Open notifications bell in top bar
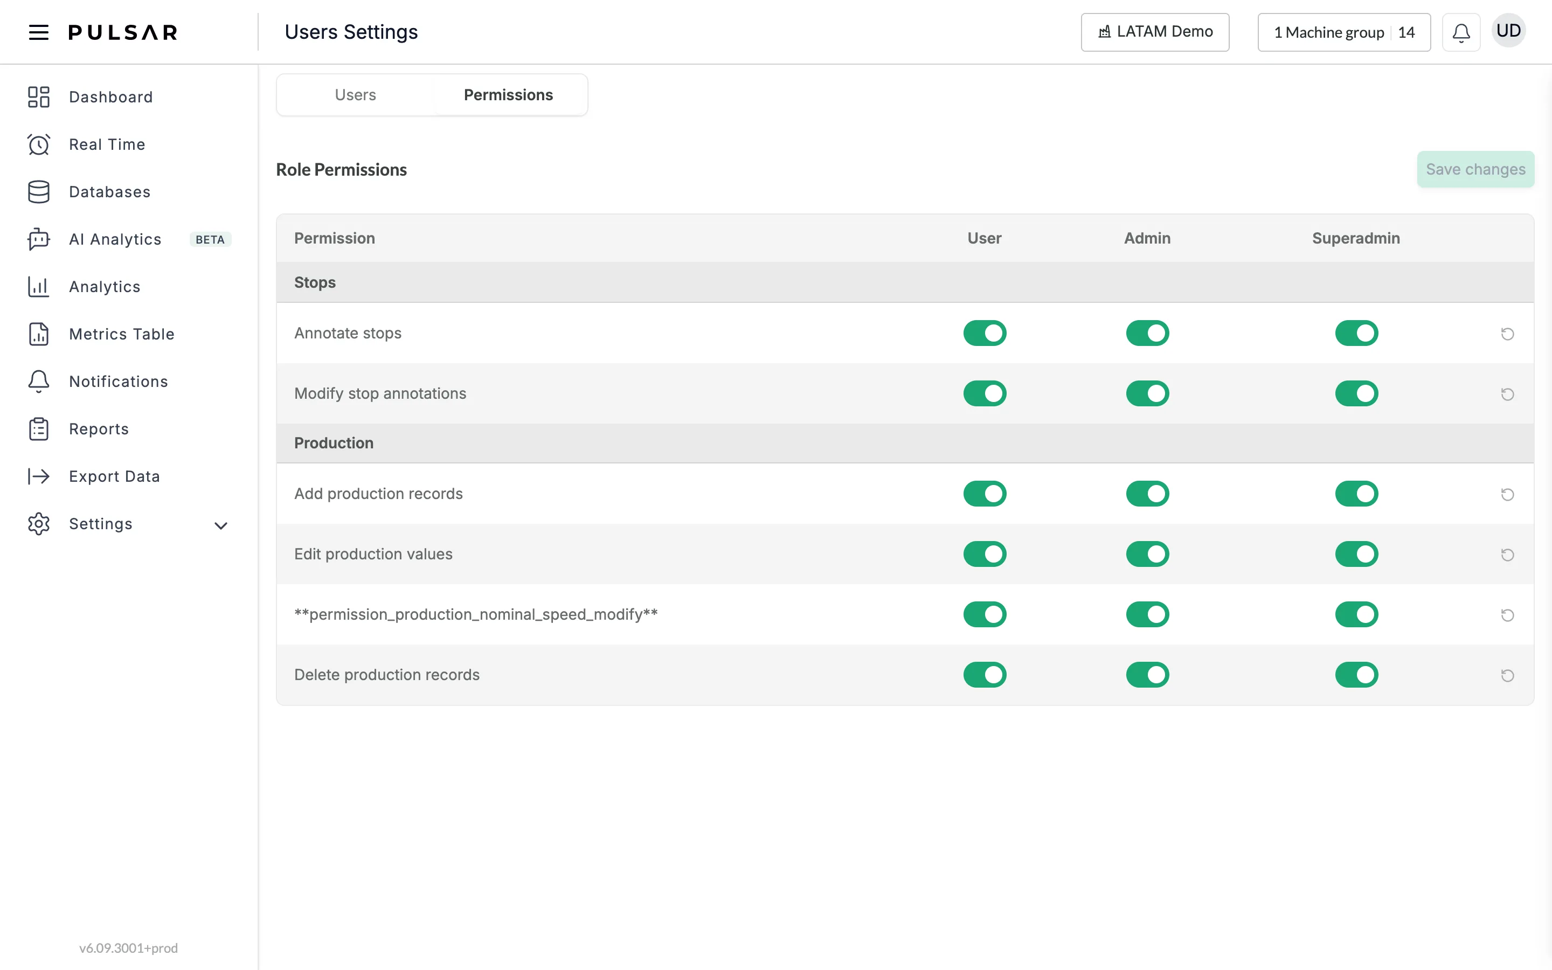The height and width of the screenshot is (970, 1552). pyautogui.click(x=1461, y=32)
